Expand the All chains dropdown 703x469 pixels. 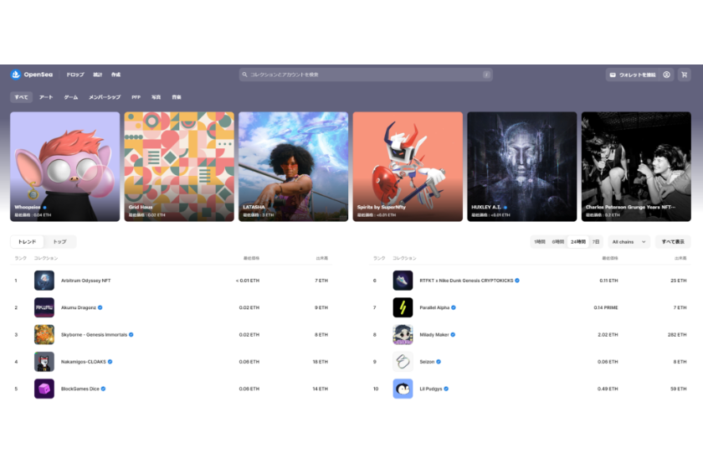pyautogui.click(x=629, y=241)
